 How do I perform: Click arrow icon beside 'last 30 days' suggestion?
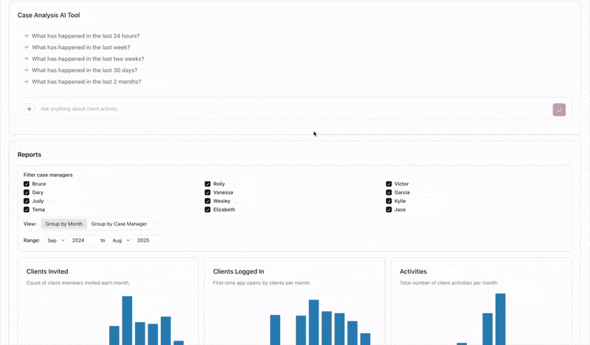(x=26, y=70)
